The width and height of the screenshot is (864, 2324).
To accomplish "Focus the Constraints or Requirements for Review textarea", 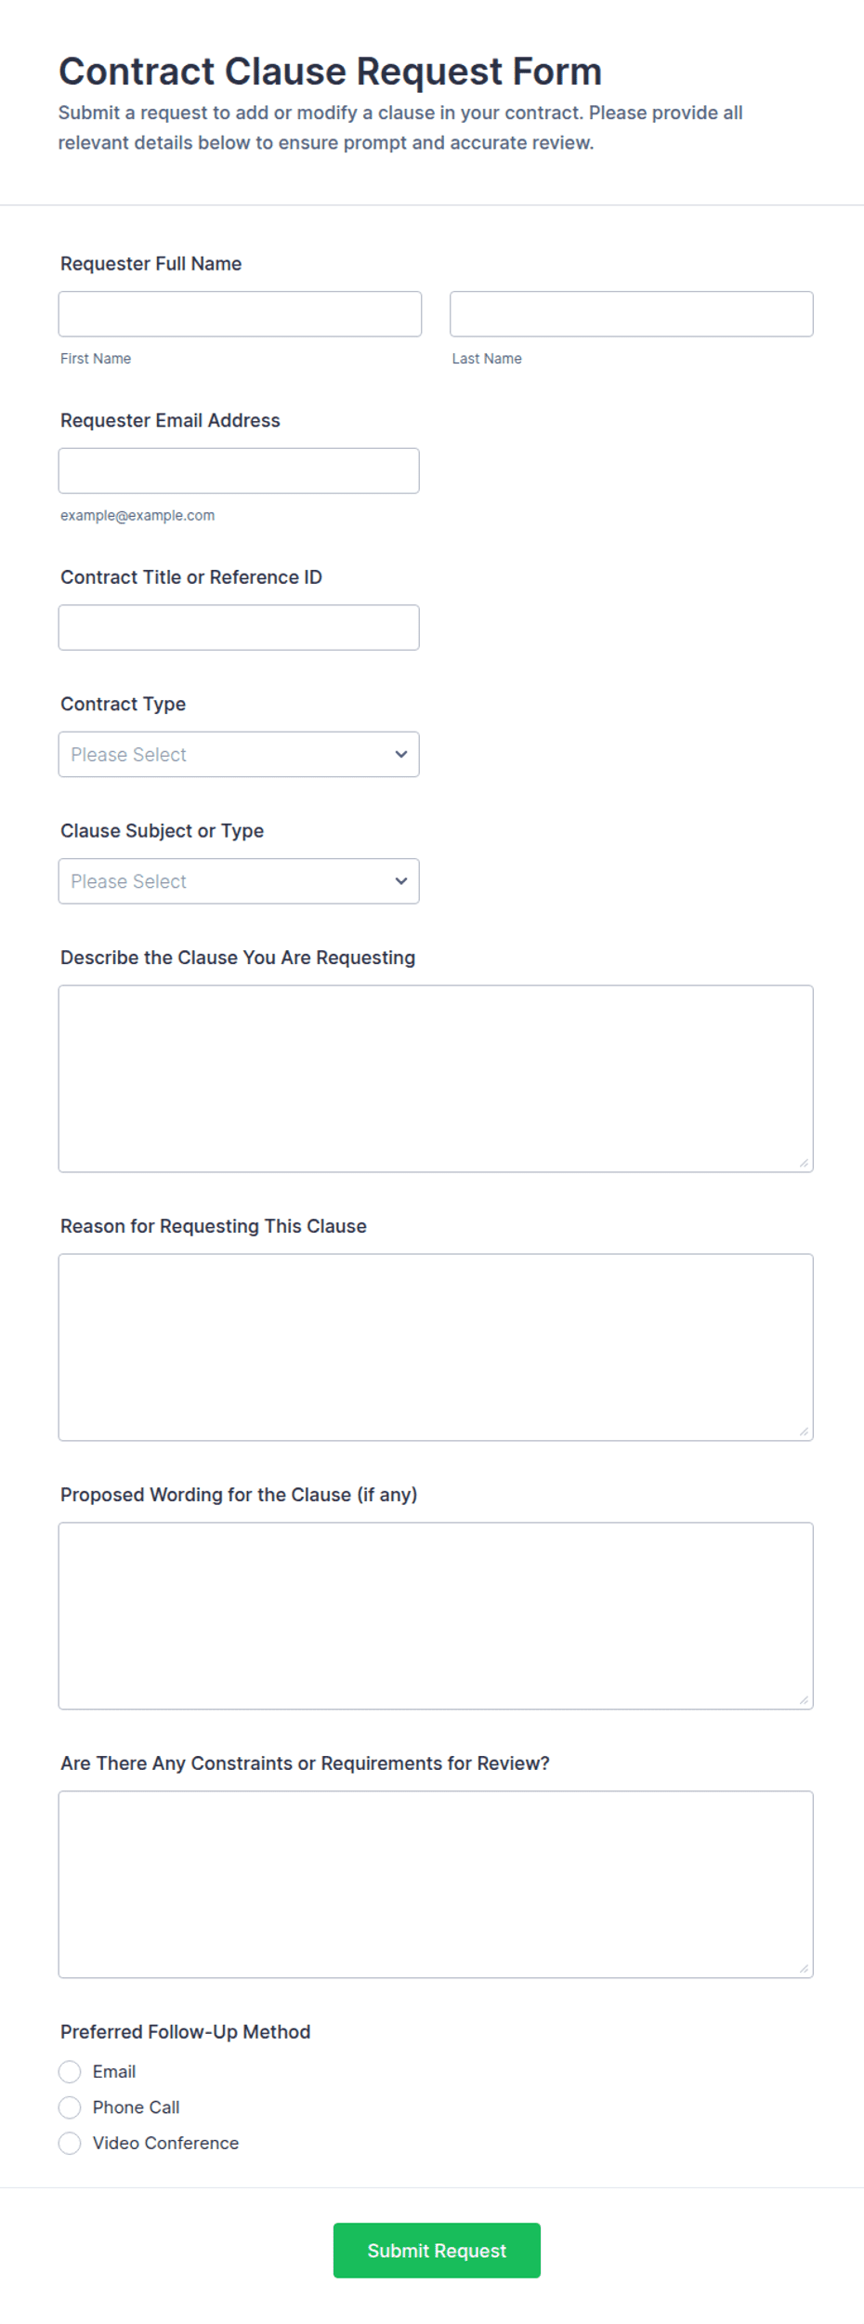I will coord(436,1885).
